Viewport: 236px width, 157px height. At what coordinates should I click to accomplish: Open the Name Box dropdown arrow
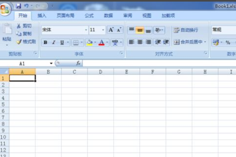[x=51, y=64]
